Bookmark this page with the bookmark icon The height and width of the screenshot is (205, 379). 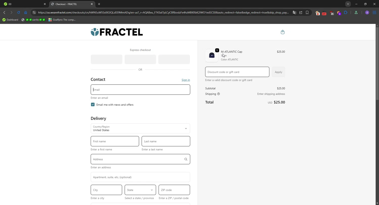pos(307,12)
